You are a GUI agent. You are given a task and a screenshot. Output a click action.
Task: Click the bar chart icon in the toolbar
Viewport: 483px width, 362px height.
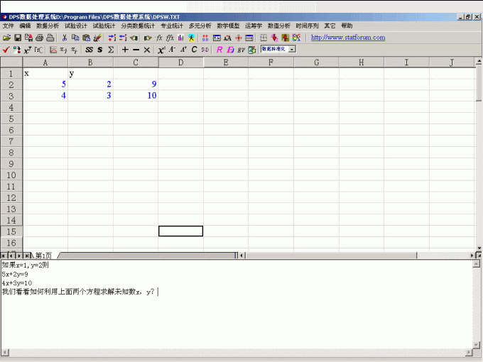(x=181, y=38)
